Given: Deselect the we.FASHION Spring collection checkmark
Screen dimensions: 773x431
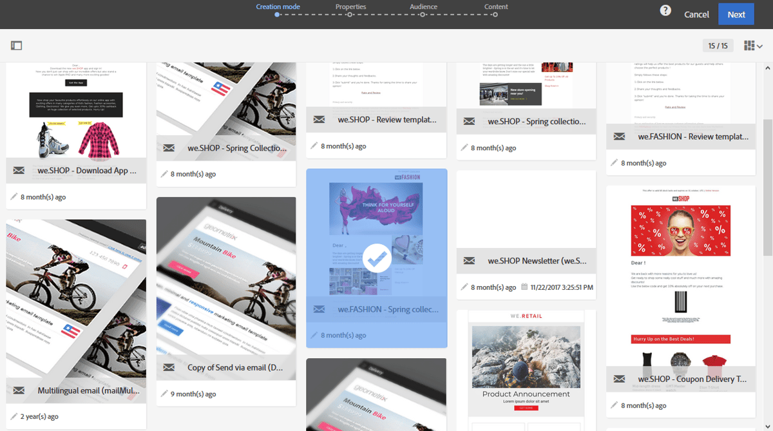Looking at the screenshot, I should point(376,257).
